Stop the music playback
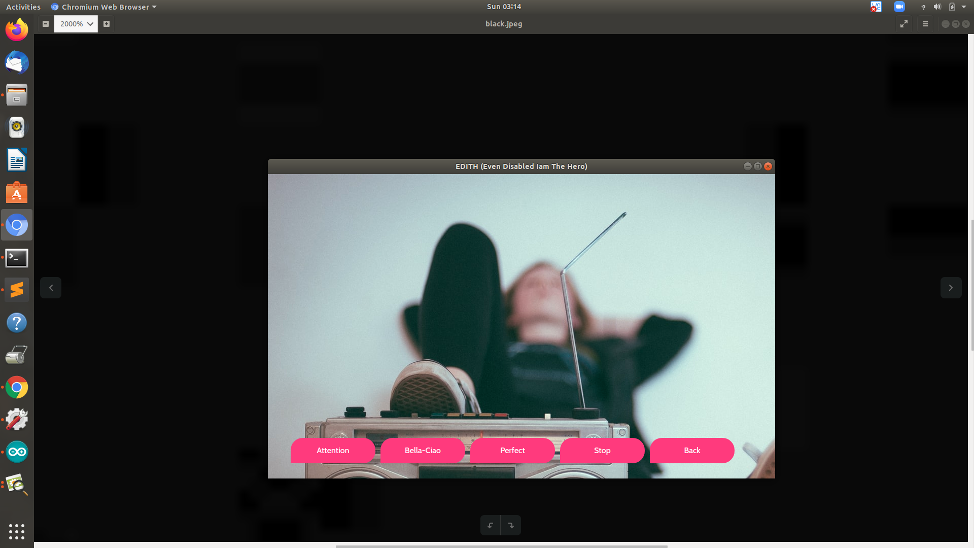The width and height of the screenshot is (974, 548). point(602,451)
